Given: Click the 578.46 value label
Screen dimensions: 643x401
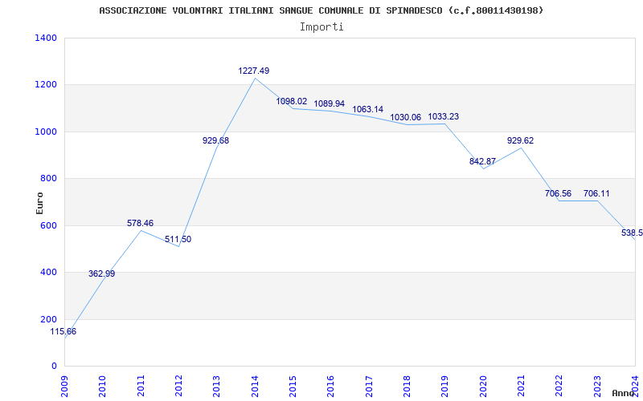Looking at the screenshot, I should click(x=140, y=223).
